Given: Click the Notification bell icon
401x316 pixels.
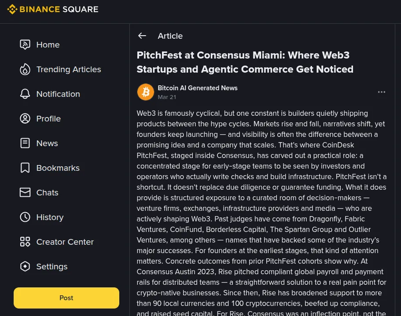Looking at the screenshot, I should point(25,94).
